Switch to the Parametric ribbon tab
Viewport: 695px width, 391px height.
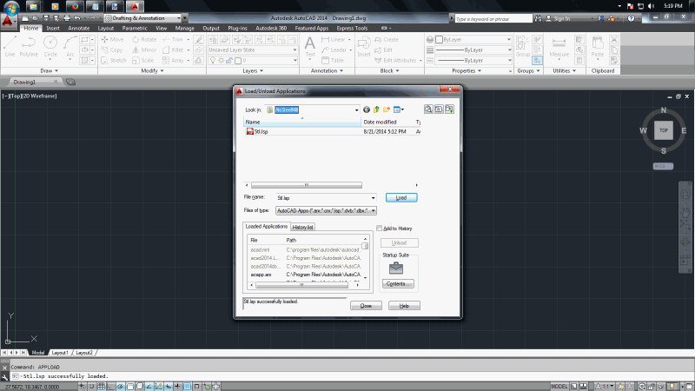tap(135, 28)
